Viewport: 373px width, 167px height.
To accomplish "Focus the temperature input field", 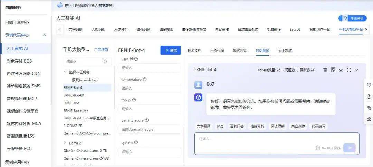I will (x=149, y=89).
